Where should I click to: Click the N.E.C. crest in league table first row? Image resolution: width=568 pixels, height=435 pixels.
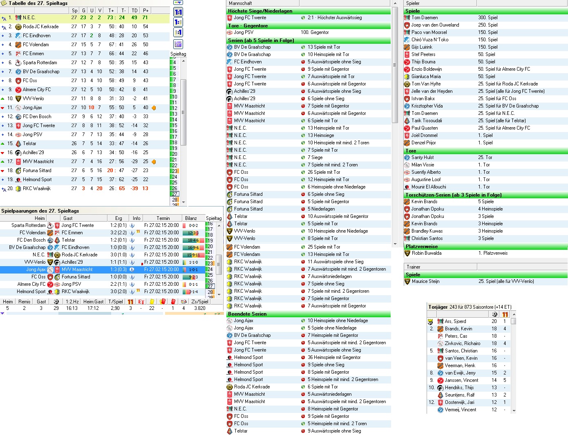coord(18,18)
